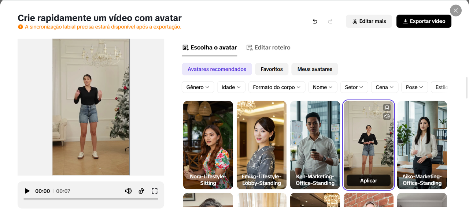The width and height of the screenshot is (469, 217).
Task: Close the avatar video dialog
Action: pos(455,11)
